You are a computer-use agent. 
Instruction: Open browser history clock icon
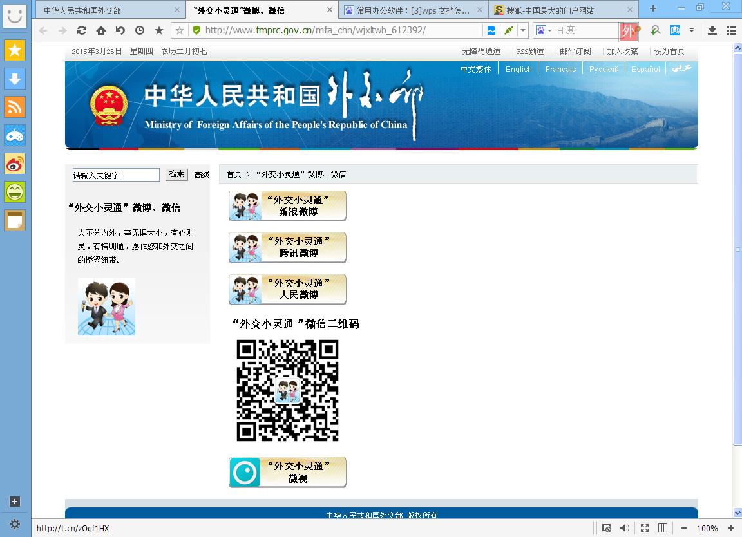coord(140,30)
